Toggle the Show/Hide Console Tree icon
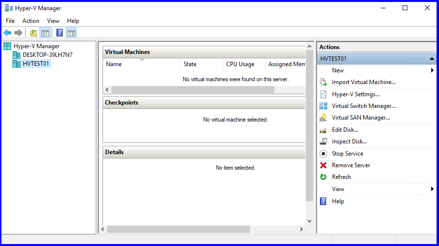Viewport: 439px width, 246px height. click(x=45, y=33)
